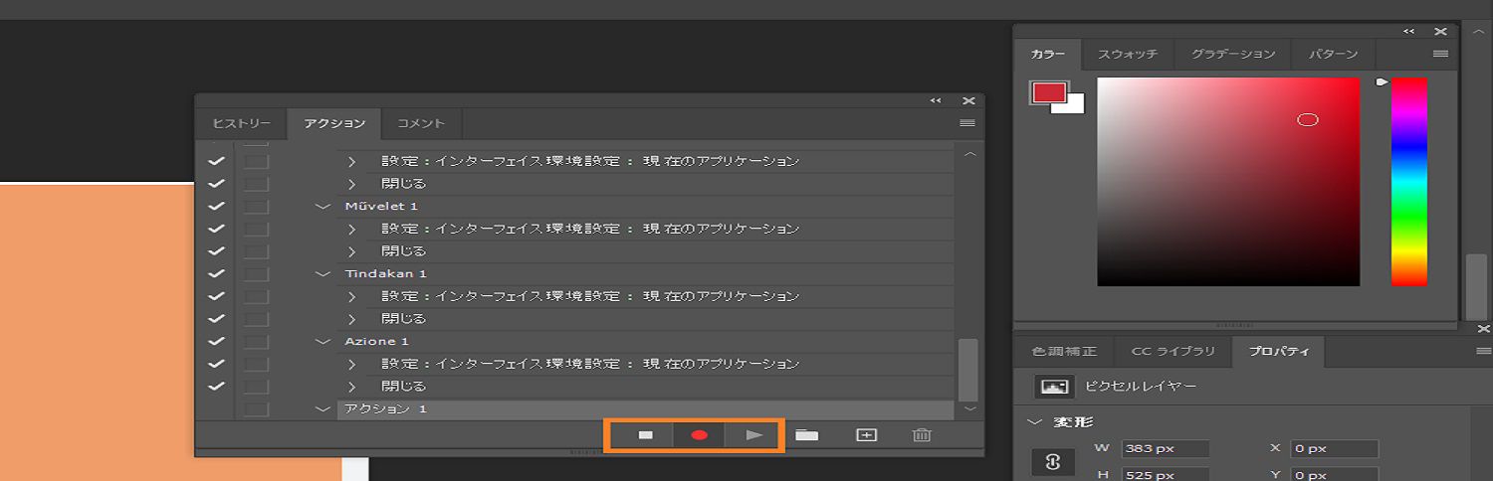Screen dimensions: 1493x481
Task: Click the Actions list scrollbar thumb
Action: point(967,370)
